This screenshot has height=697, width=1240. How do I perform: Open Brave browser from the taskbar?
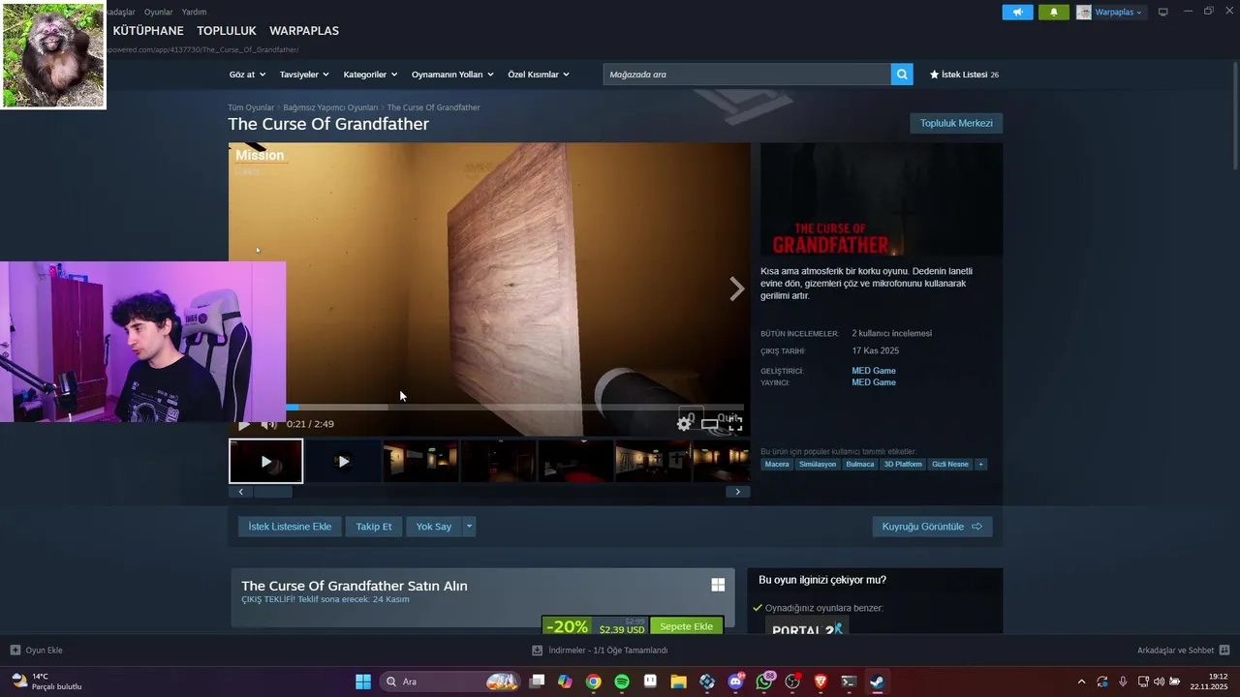pyautogui.click(x=821, y=682)
